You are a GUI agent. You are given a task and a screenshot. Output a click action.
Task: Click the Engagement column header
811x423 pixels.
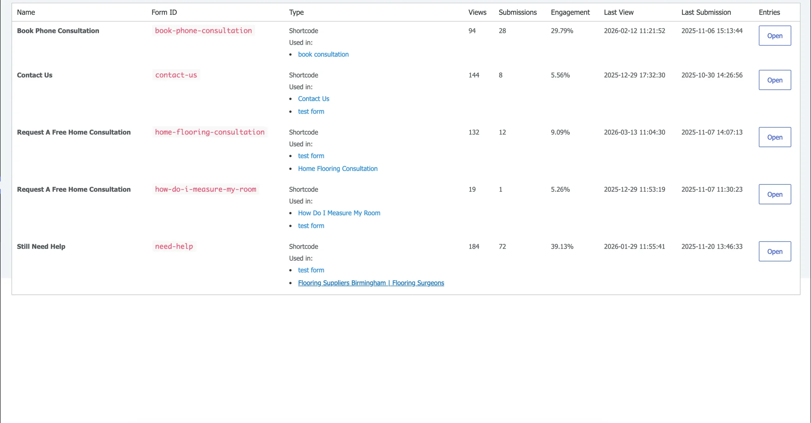click(570, 12)
